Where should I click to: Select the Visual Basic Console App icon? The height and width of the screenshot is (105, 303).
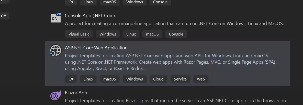click(x=56, y=18)
